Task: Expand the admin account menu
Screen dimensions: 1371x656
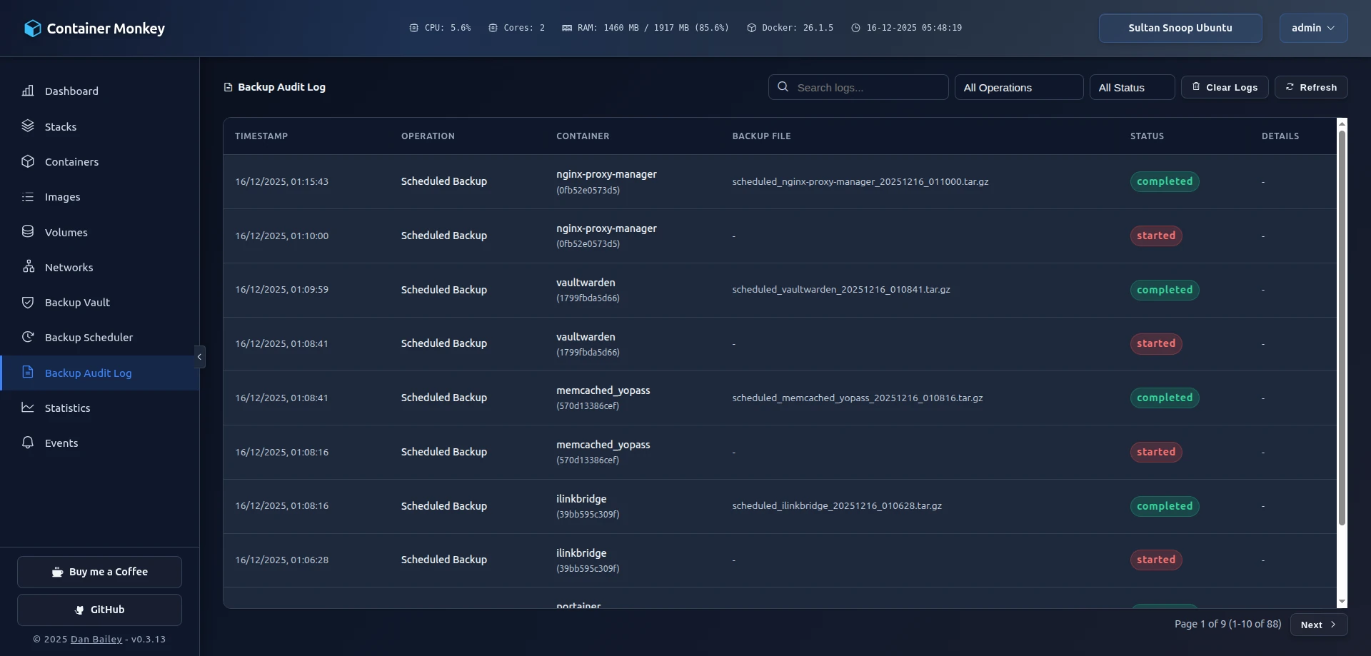Action: 1312,28
